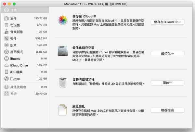Click the 自動清空垃圾桶 heading
The image size is (195, 132).
(83, 79)
